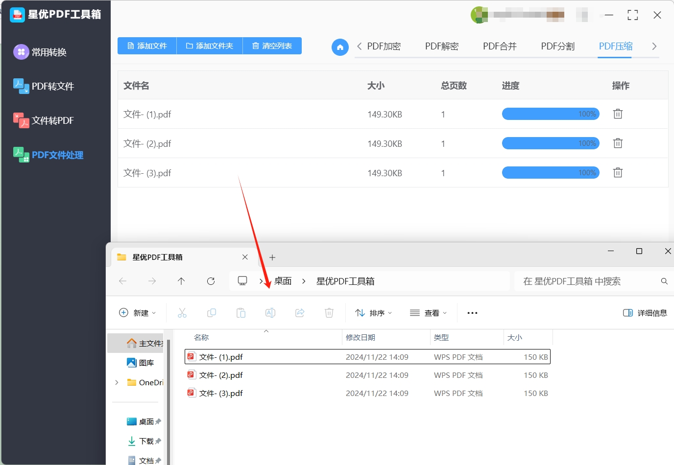Select PDF文件处理 in the sidebar
The image size is (674, 465).
(x=48, y=155)
